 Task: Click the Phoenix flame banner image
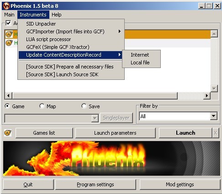(111, 158)
